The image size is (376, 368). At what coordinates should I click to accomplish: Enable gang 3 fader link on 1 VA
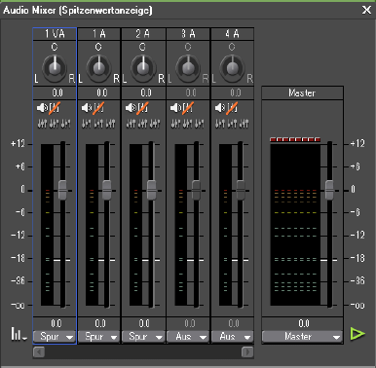coord(65,124)
